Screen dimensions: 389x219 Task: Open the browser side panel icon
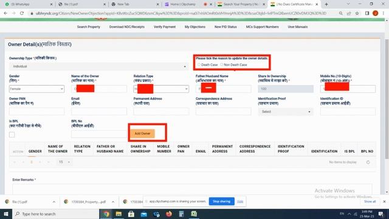[367, 13]
